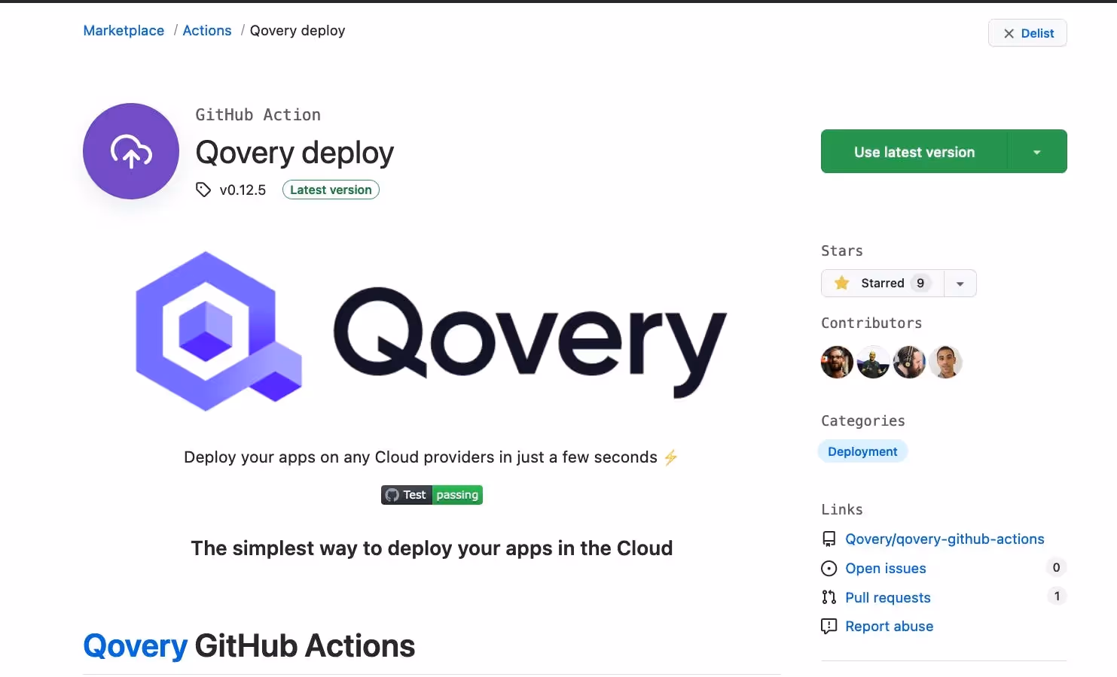The width and height of the screenshot is (1117, 677).
Task: Unstar the action using the Starred button
Action: (881, 283)
